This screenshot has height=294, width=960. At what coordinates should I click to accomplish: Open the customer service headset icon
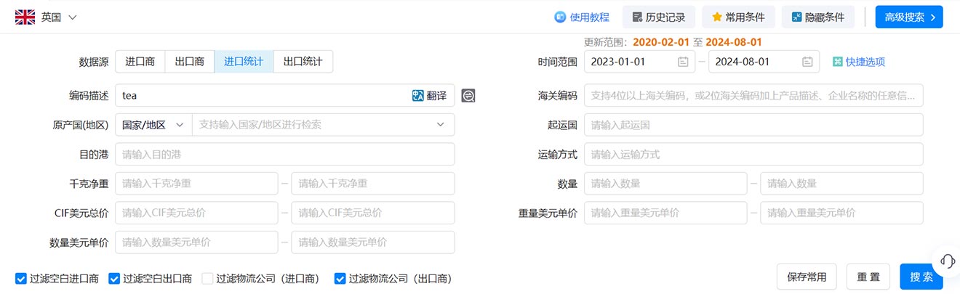(x=948, y=261)
